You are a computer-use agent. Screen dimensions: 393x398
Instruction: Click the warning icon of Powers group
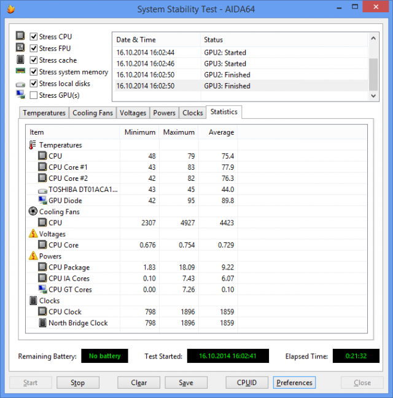tap(33, 256)
